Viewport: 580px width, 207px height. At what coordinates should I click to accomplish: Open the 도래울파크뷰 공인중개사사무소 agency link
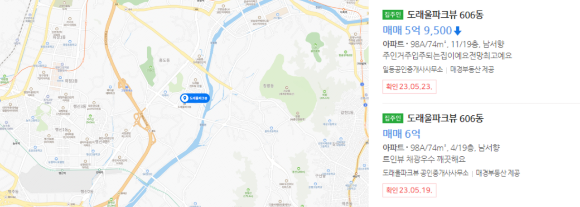click(425, 173)
